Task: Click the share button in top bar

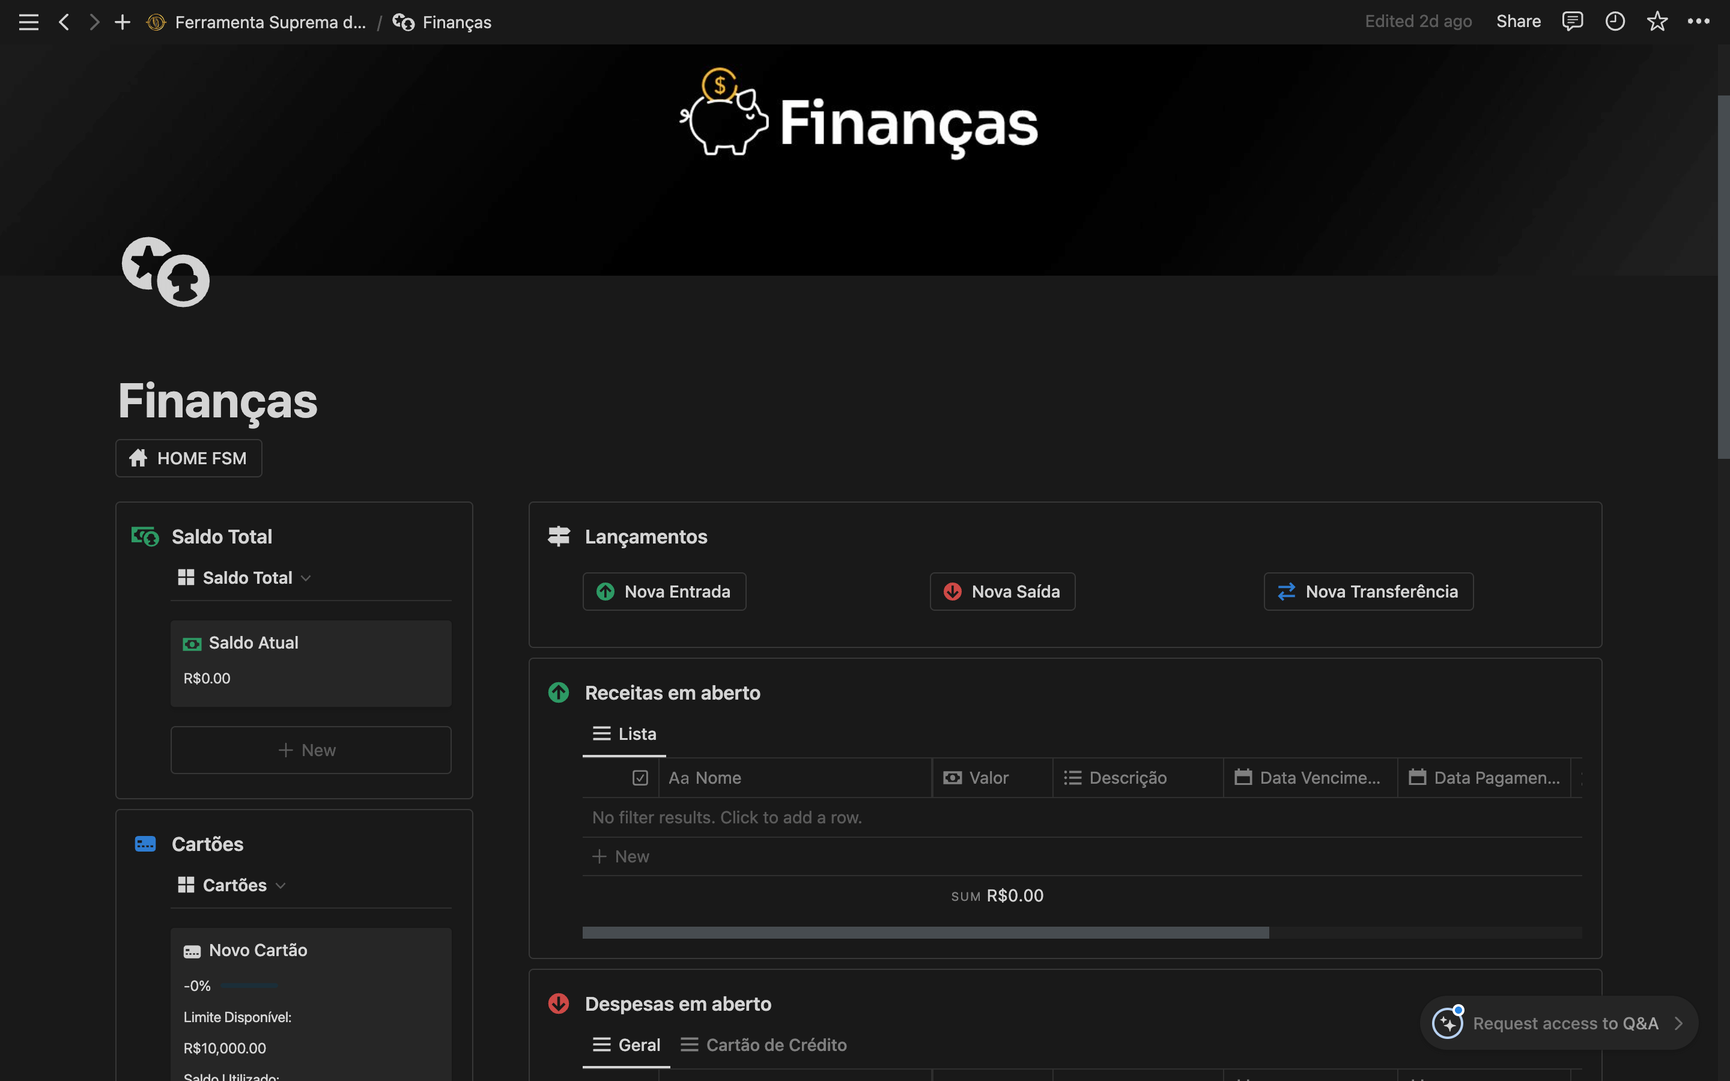Action: (x=1519, y=21)
